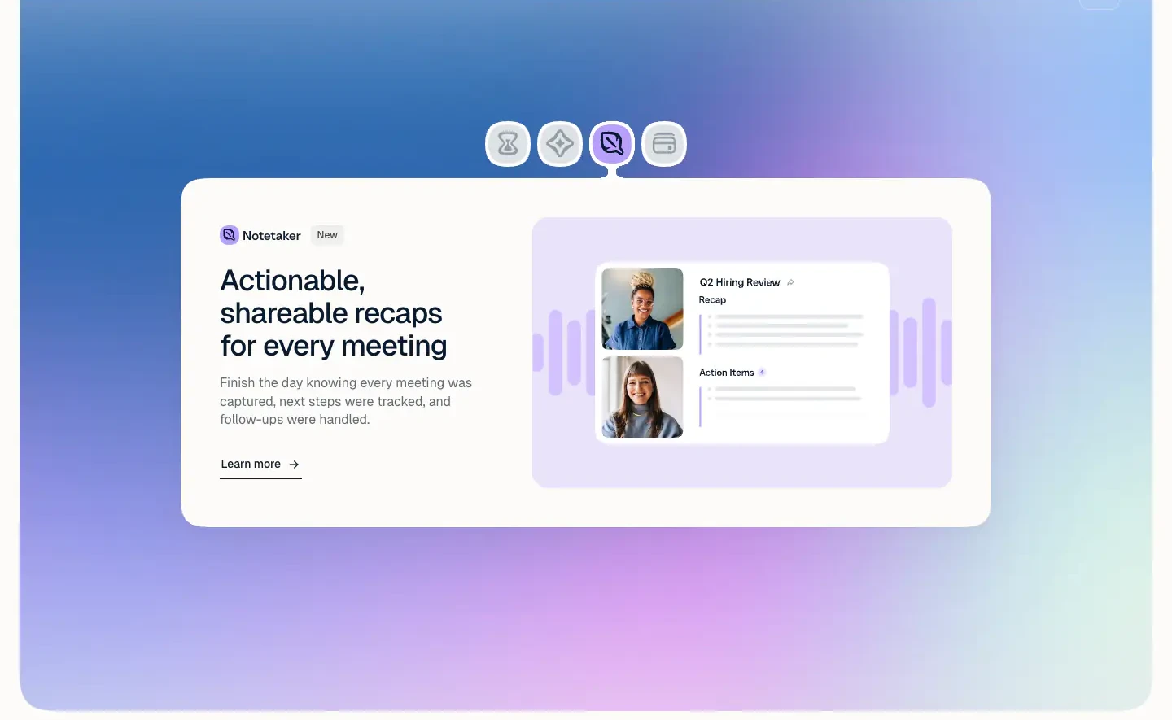1172x720 pixels.
Task: Click the Q2 Hiring Review title
Action: [x=740, y=282]
